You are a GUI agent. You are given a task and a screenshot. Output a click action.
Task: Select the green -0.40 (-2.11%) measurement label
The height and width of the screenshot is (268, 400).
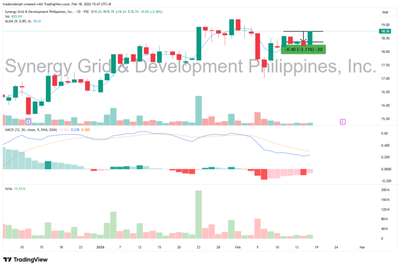(x=303, y=49)
